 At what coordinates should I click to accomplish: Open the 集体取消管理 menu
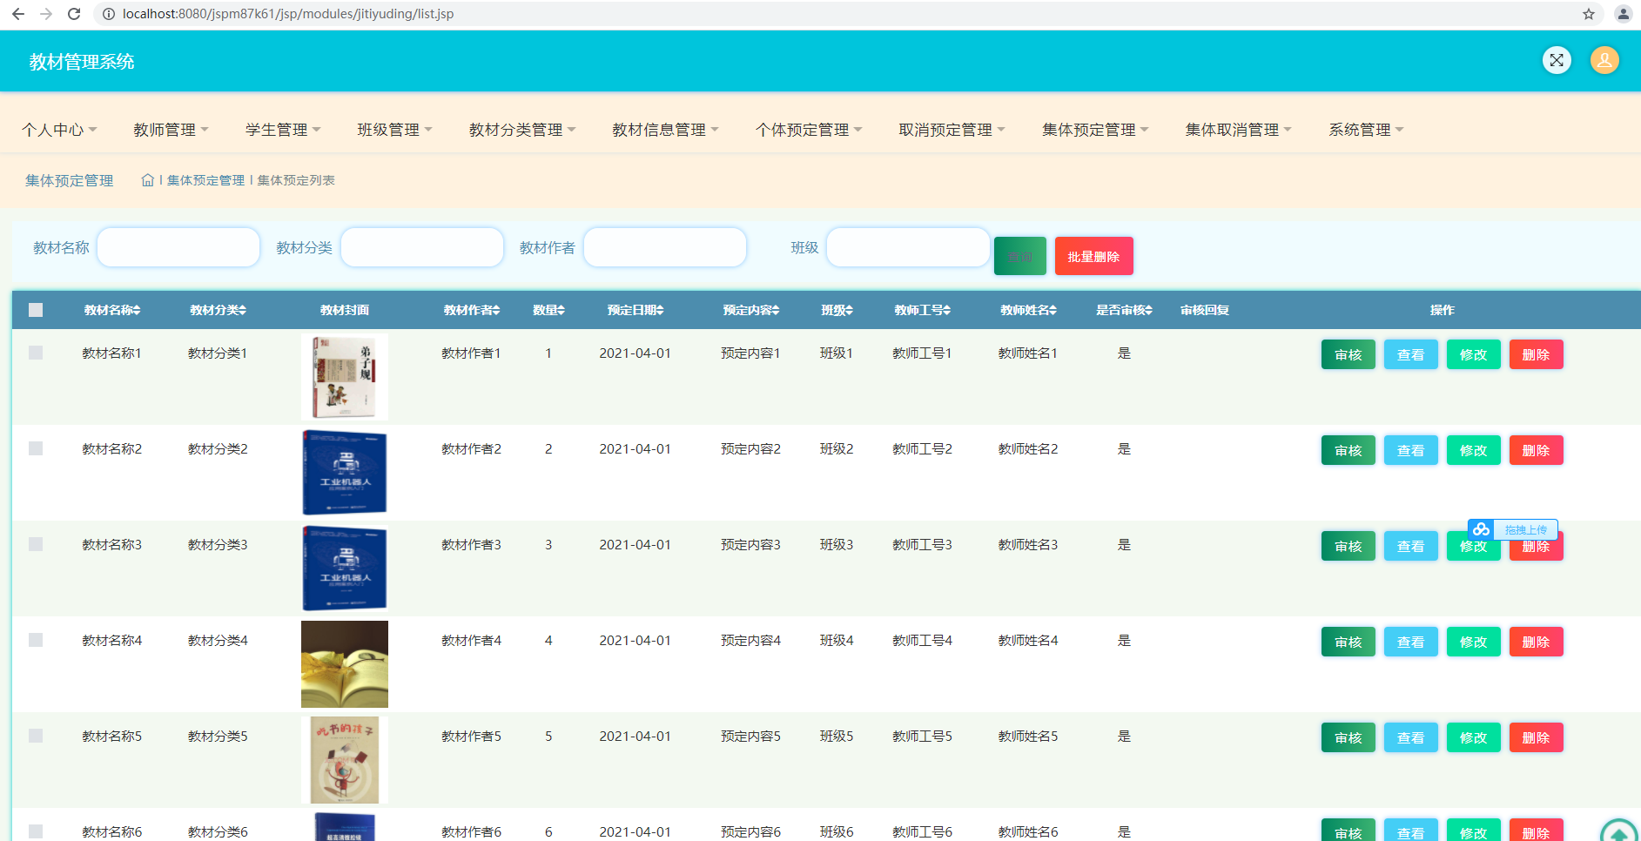pos(1238,130)
